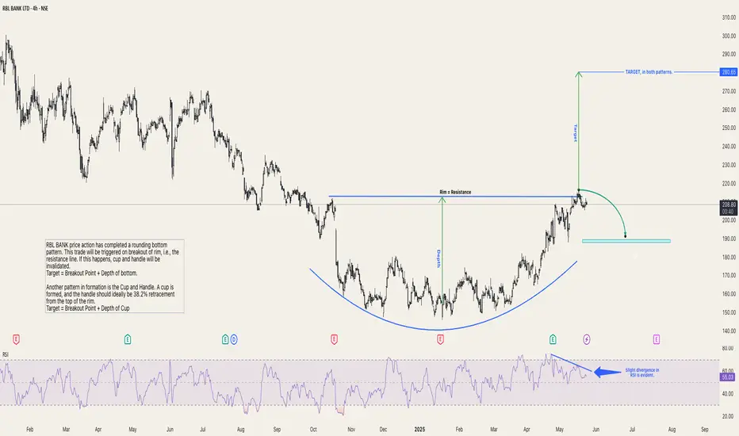739x436 pixels.
Task: Click the blue RSI divergence arrow drawing
Action: (x=607, y=373)
